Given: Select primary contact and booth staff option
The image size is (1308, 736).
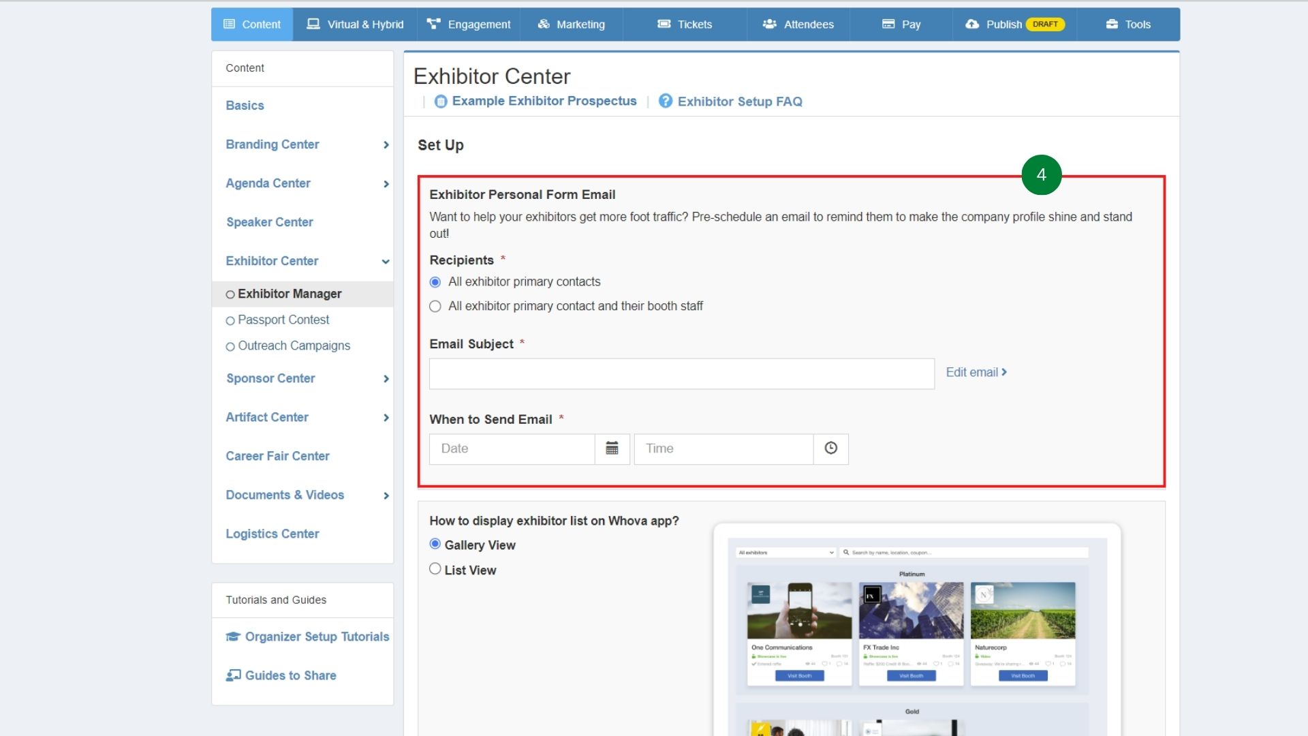Looking at the screenshot, I should [435, 307].
